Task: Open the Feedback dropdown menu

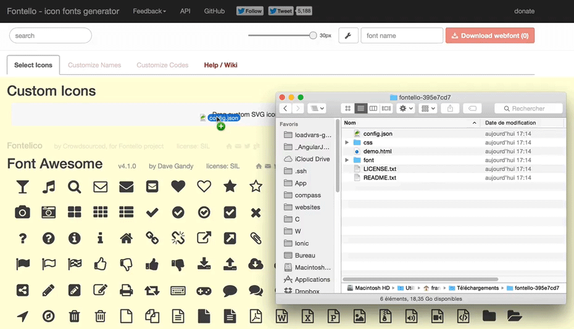Action: (x=149, y=11)
